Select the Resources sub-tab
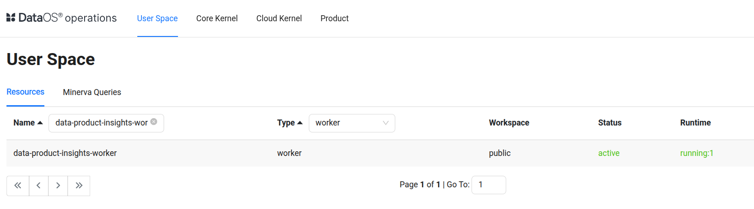The height and width of the screenshot is (209, 754). coord(25,92)
